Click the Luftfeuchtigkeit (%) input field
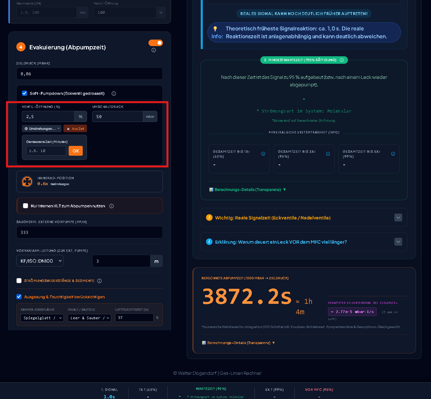This screenshot has width=431, height=399. (x=134, y=318)
